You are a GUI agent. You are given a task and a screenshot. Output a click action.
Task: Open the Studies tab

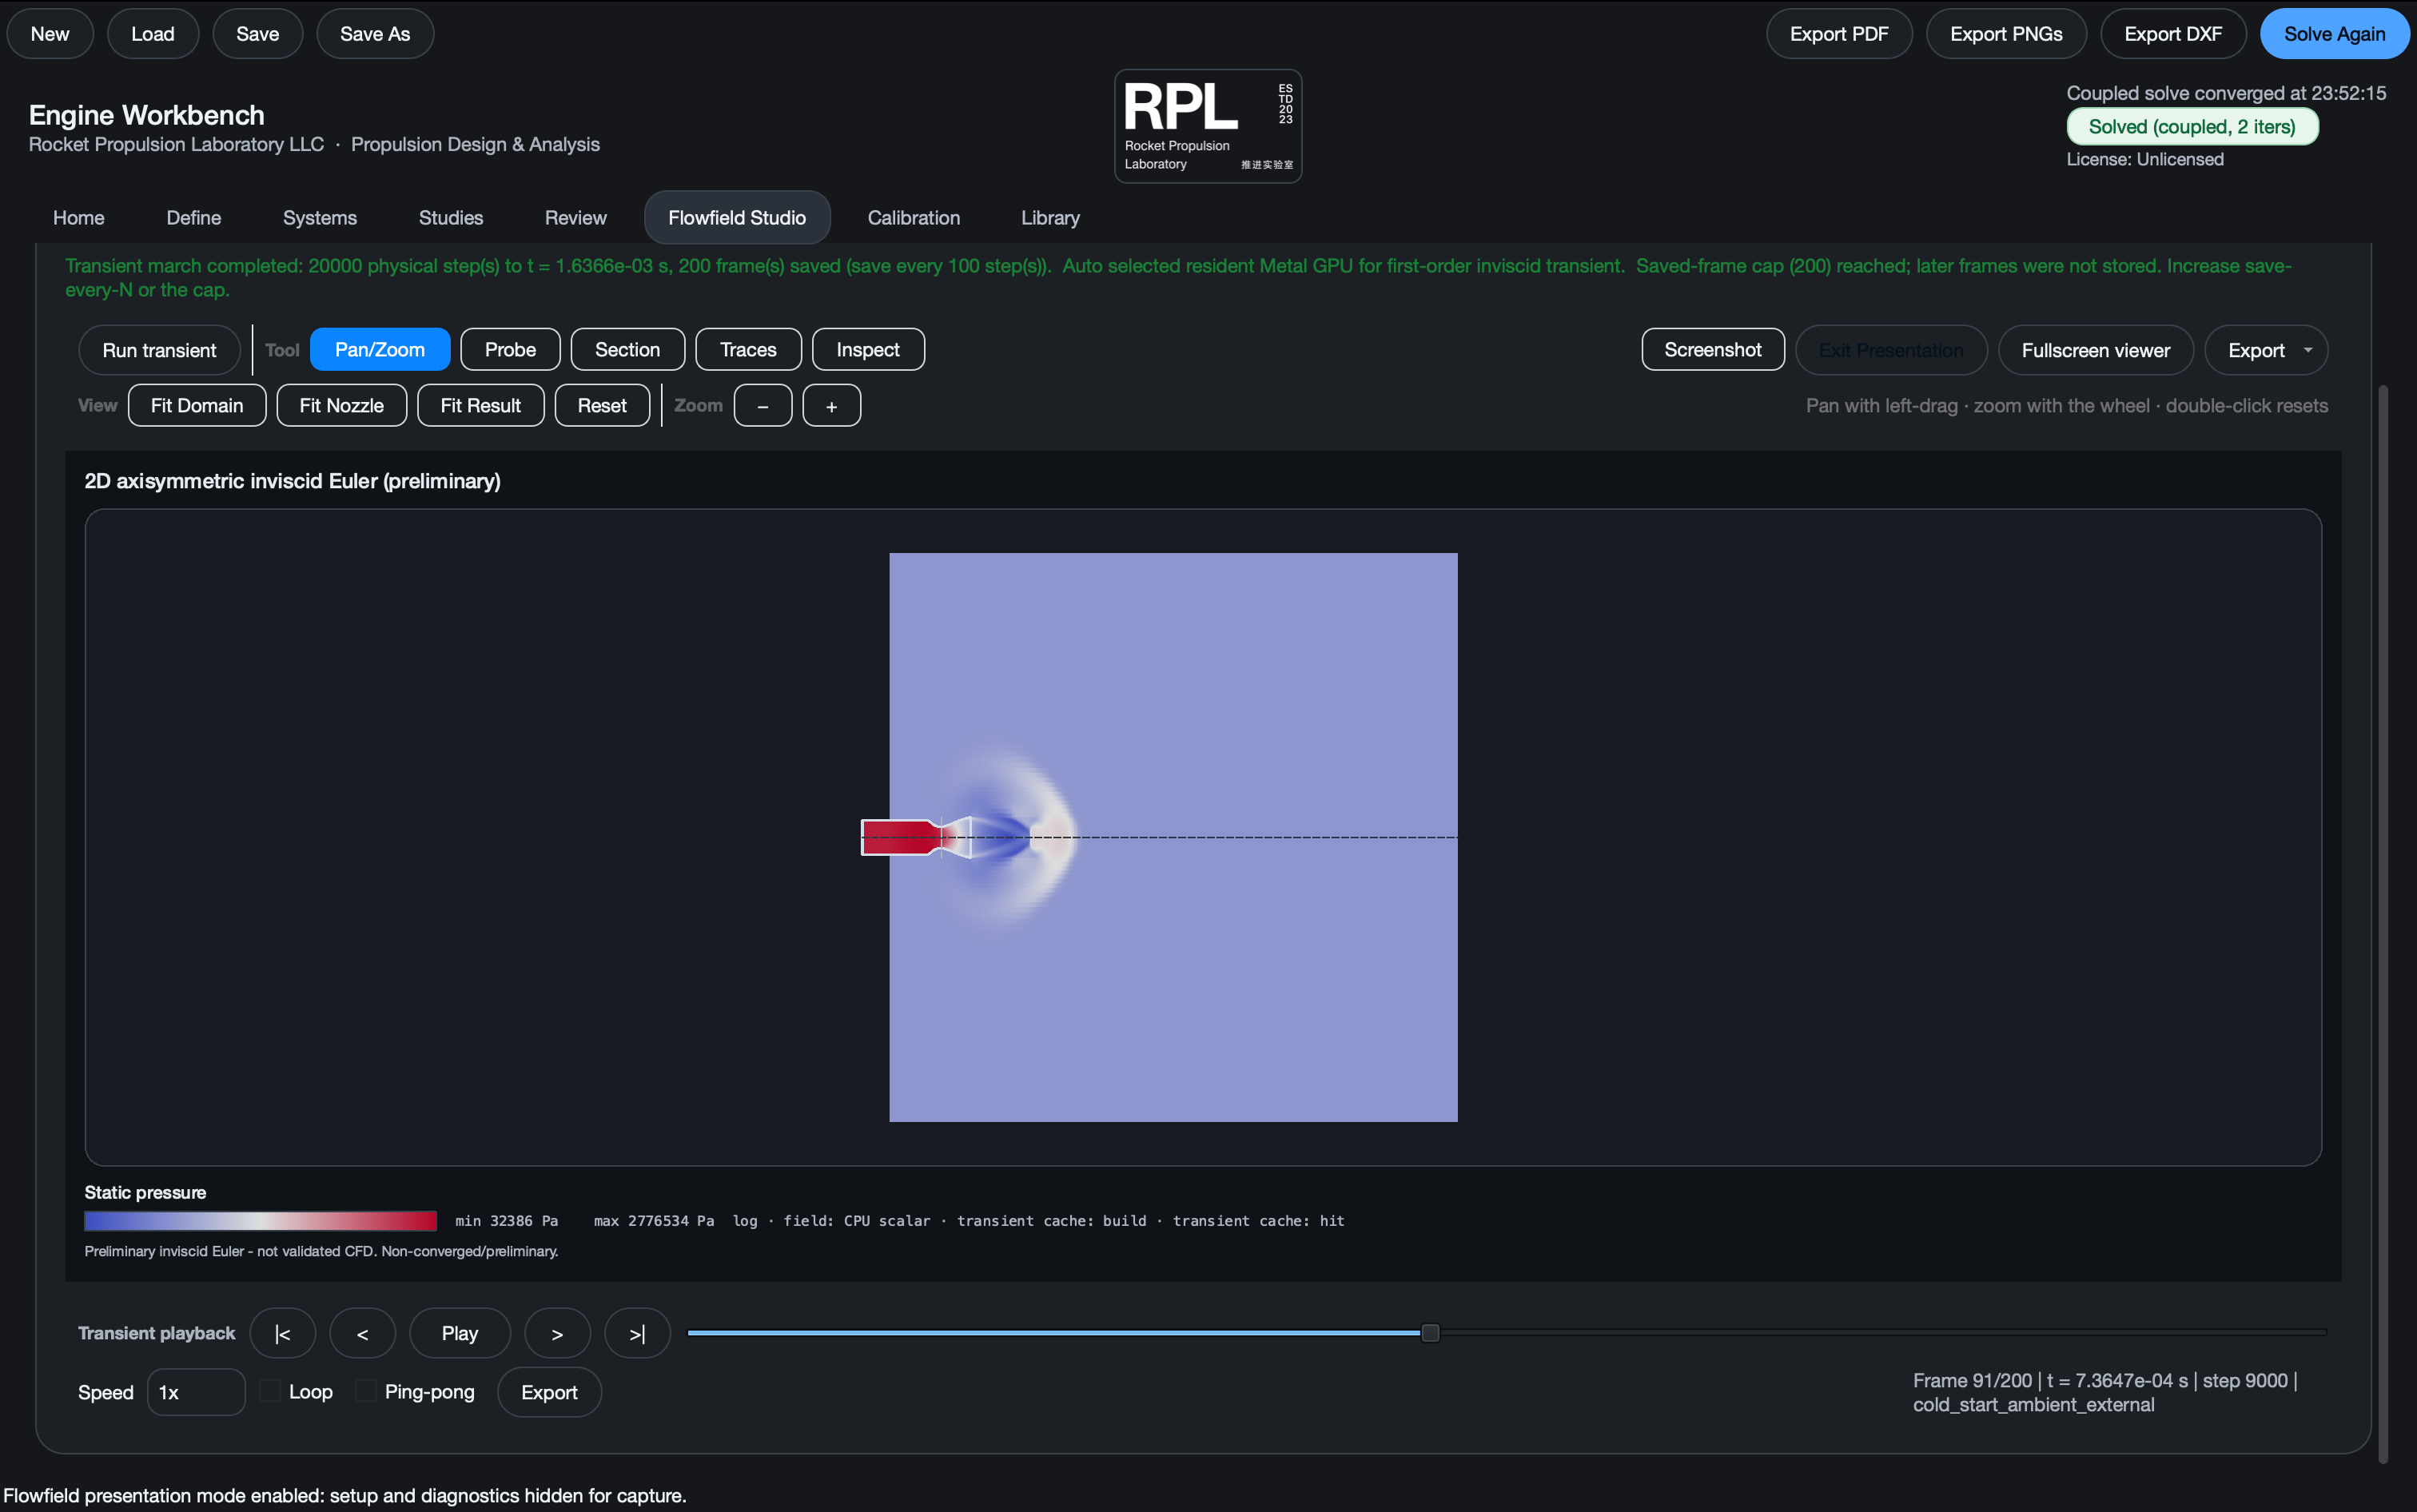(451, 217)
